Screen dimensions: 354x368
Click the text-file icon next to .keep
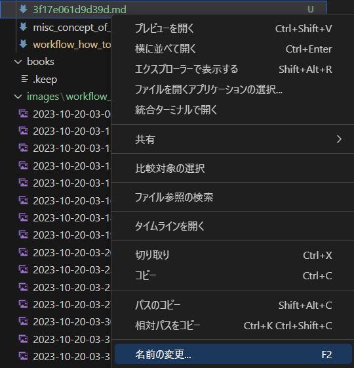point(25,79)
